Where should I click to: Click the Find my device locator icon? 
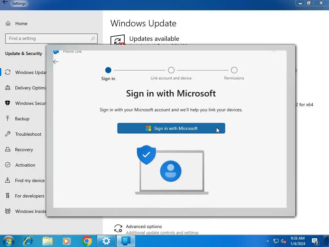click(8, 180)
